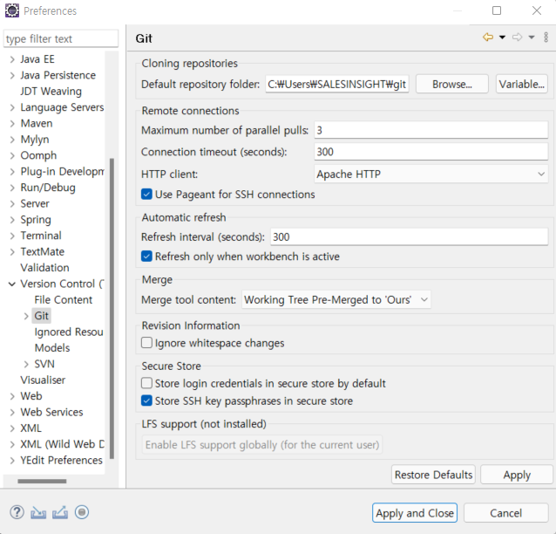Expand the Spring tree node
The image size is (556, 534).
[x=12, y=220]
